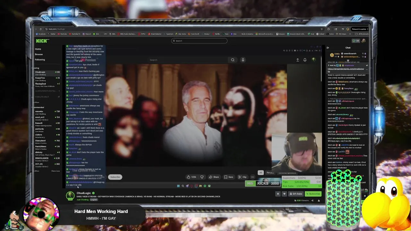Viewport: 411px width, 231px height.
Task: Open YouTube notifications bell
Action: pyautogui.click(x=305, y=60)
